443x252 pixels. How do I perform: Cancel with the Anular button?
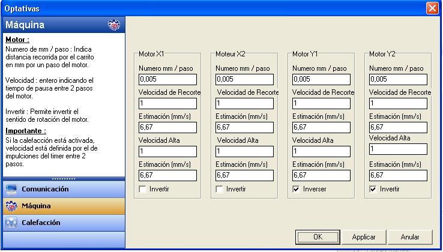coord(410,237)
